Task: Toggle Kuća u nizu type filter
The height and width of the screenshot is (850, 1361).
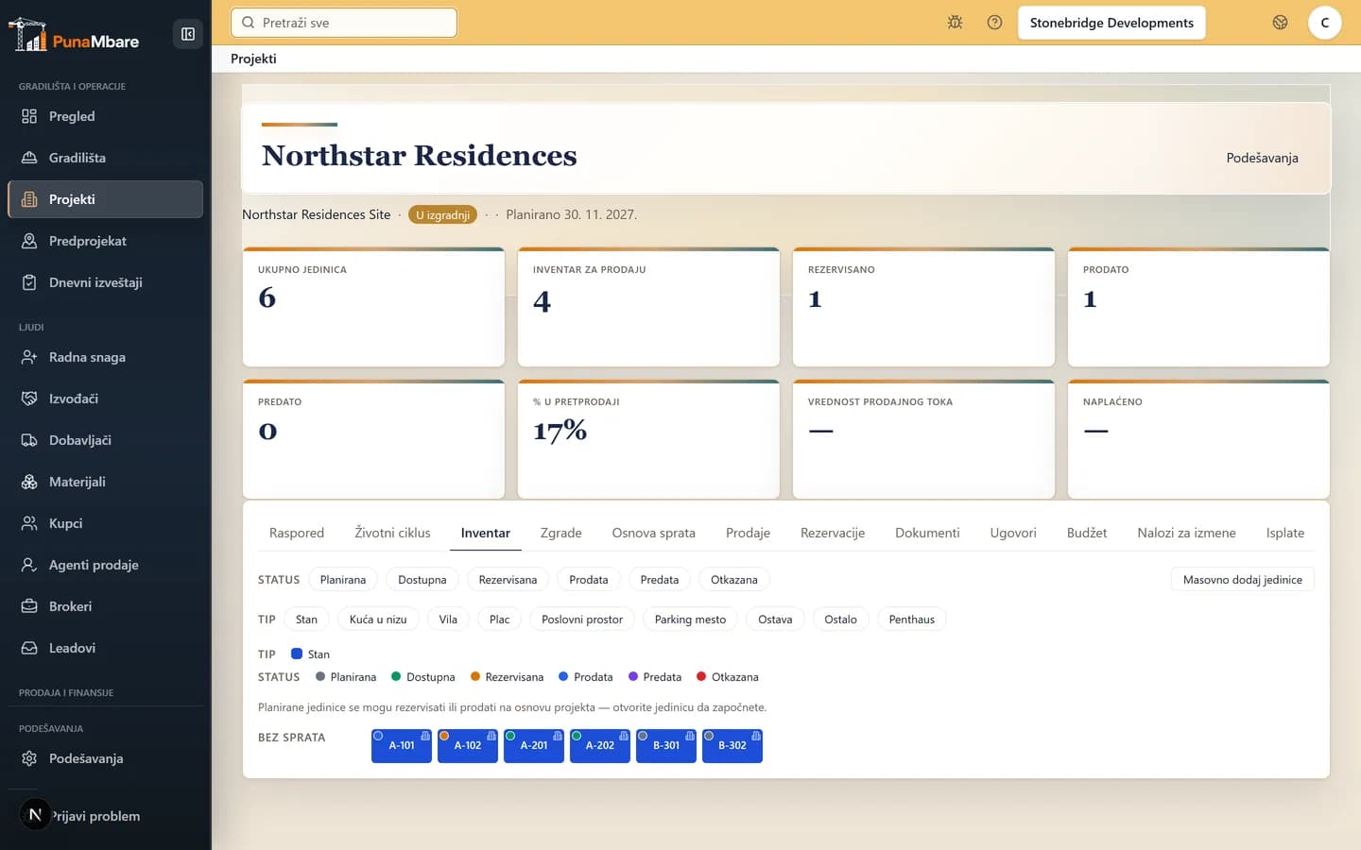Action: point(378,620)
